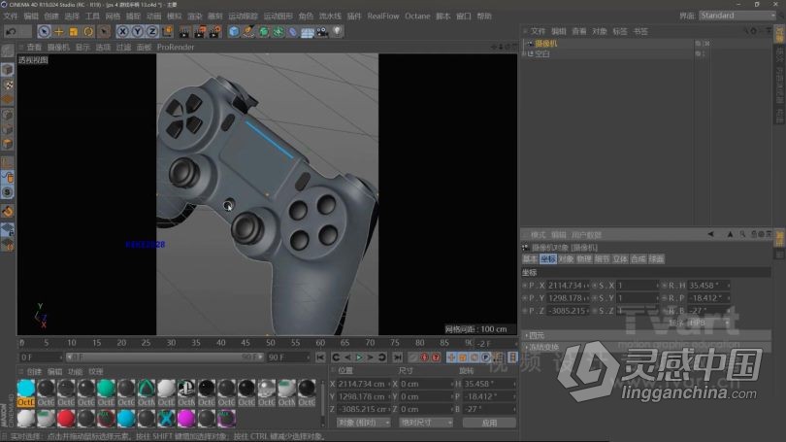This screenshot has height=442, width=786.
Task: Click the red Record Active Objects button
Action: tap(424, 357)
